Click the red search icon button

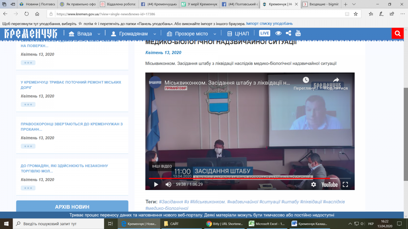pyautogui.click(x=397, y=34)
